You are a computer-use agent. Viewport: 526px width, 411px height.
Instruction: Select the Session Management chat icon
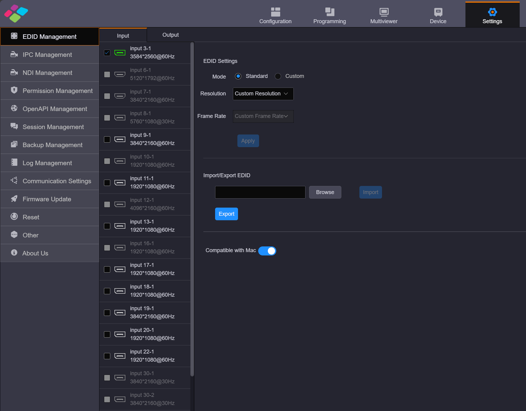pos(14,127)
